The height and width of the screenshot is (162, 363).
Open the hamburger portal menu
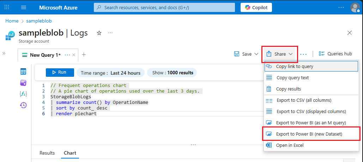point(24,7)
